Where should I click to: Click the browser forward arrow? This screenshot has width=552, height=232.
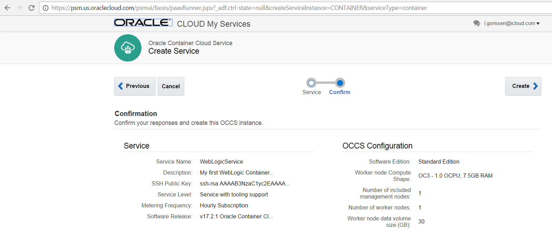[19, 8]
